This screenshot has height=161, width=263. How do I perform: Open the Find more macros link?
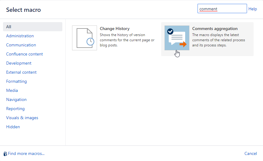click(x=26, y=154)
